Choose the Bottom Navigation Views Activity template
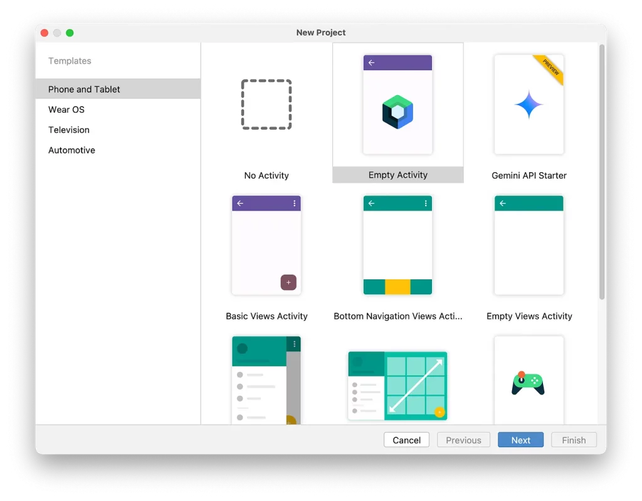Image resolution: width=642 pixels, height=501 pixels. pos(397,245)
